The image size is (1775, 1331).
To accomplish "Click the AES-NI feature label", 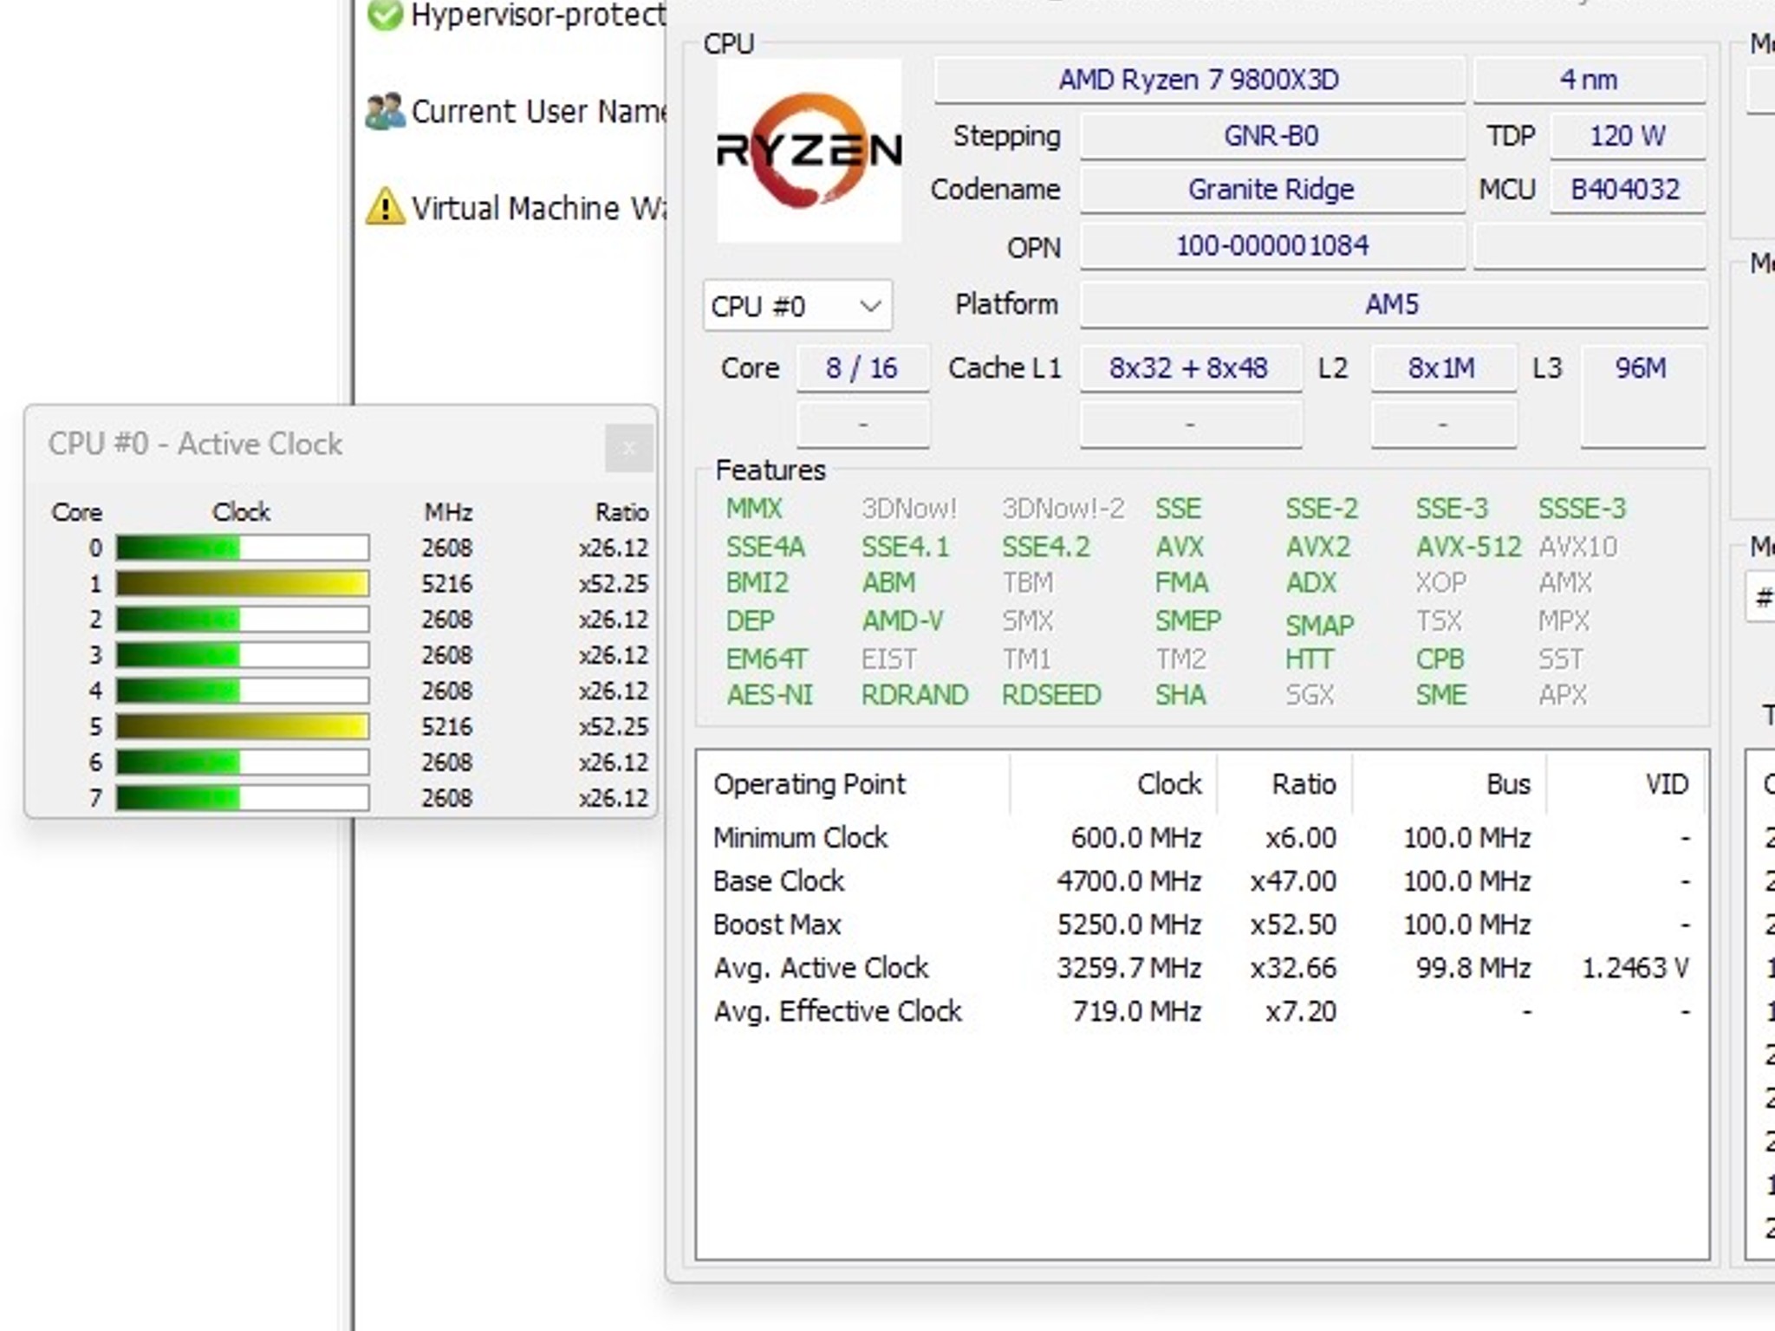I will pyautogui.click(x=770, y=695).
